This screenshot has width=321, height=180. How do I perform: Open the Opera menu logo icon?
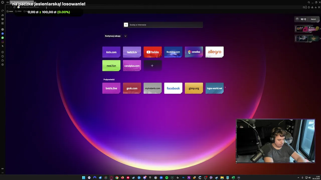[3, 2]
